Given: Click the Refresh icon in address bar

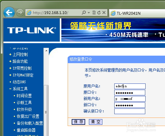Looking at the screenshot, I should tap(99, 13).
